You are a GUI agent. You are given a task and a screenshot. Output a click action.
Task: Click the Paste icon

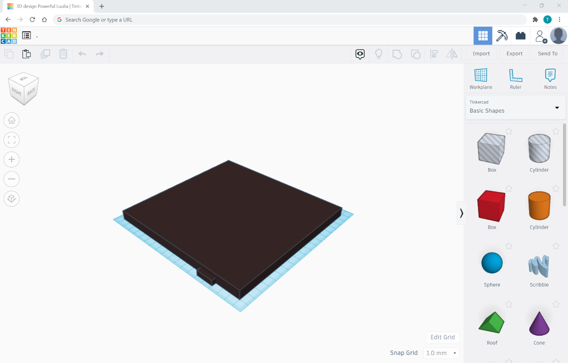point(27,54)
